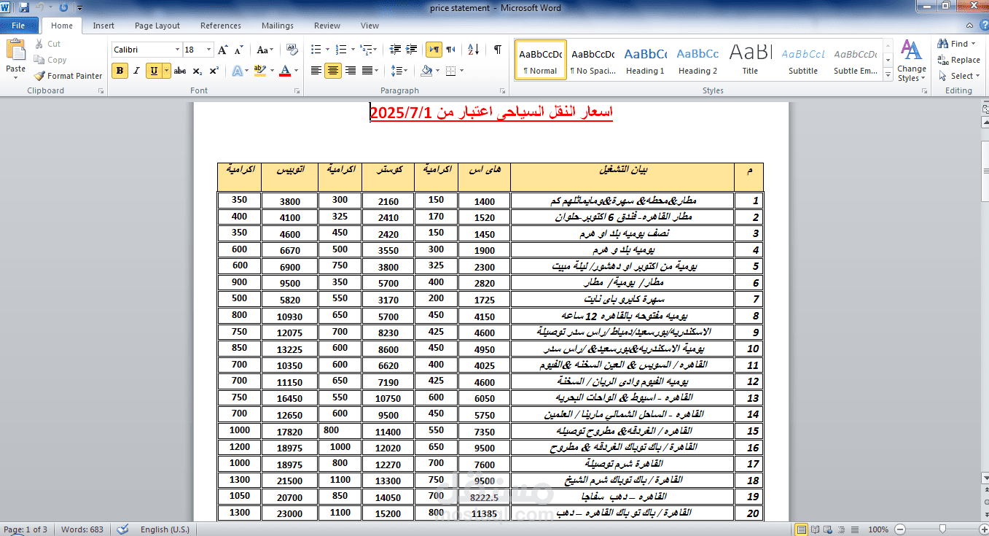
Task: Click Words: 683 in status bar
Action: click(x=83, y=529)
